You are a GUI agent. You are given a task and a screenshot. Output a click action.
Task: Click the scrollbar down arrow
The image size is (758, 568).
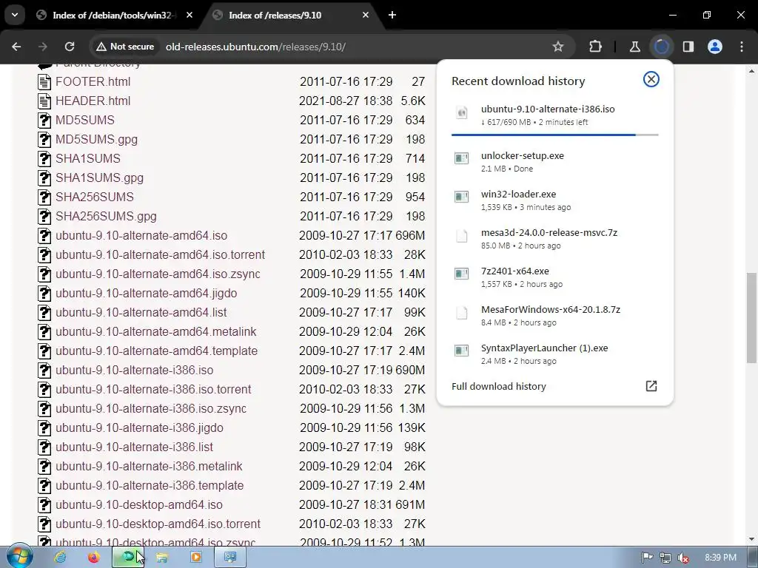[751, 539]
